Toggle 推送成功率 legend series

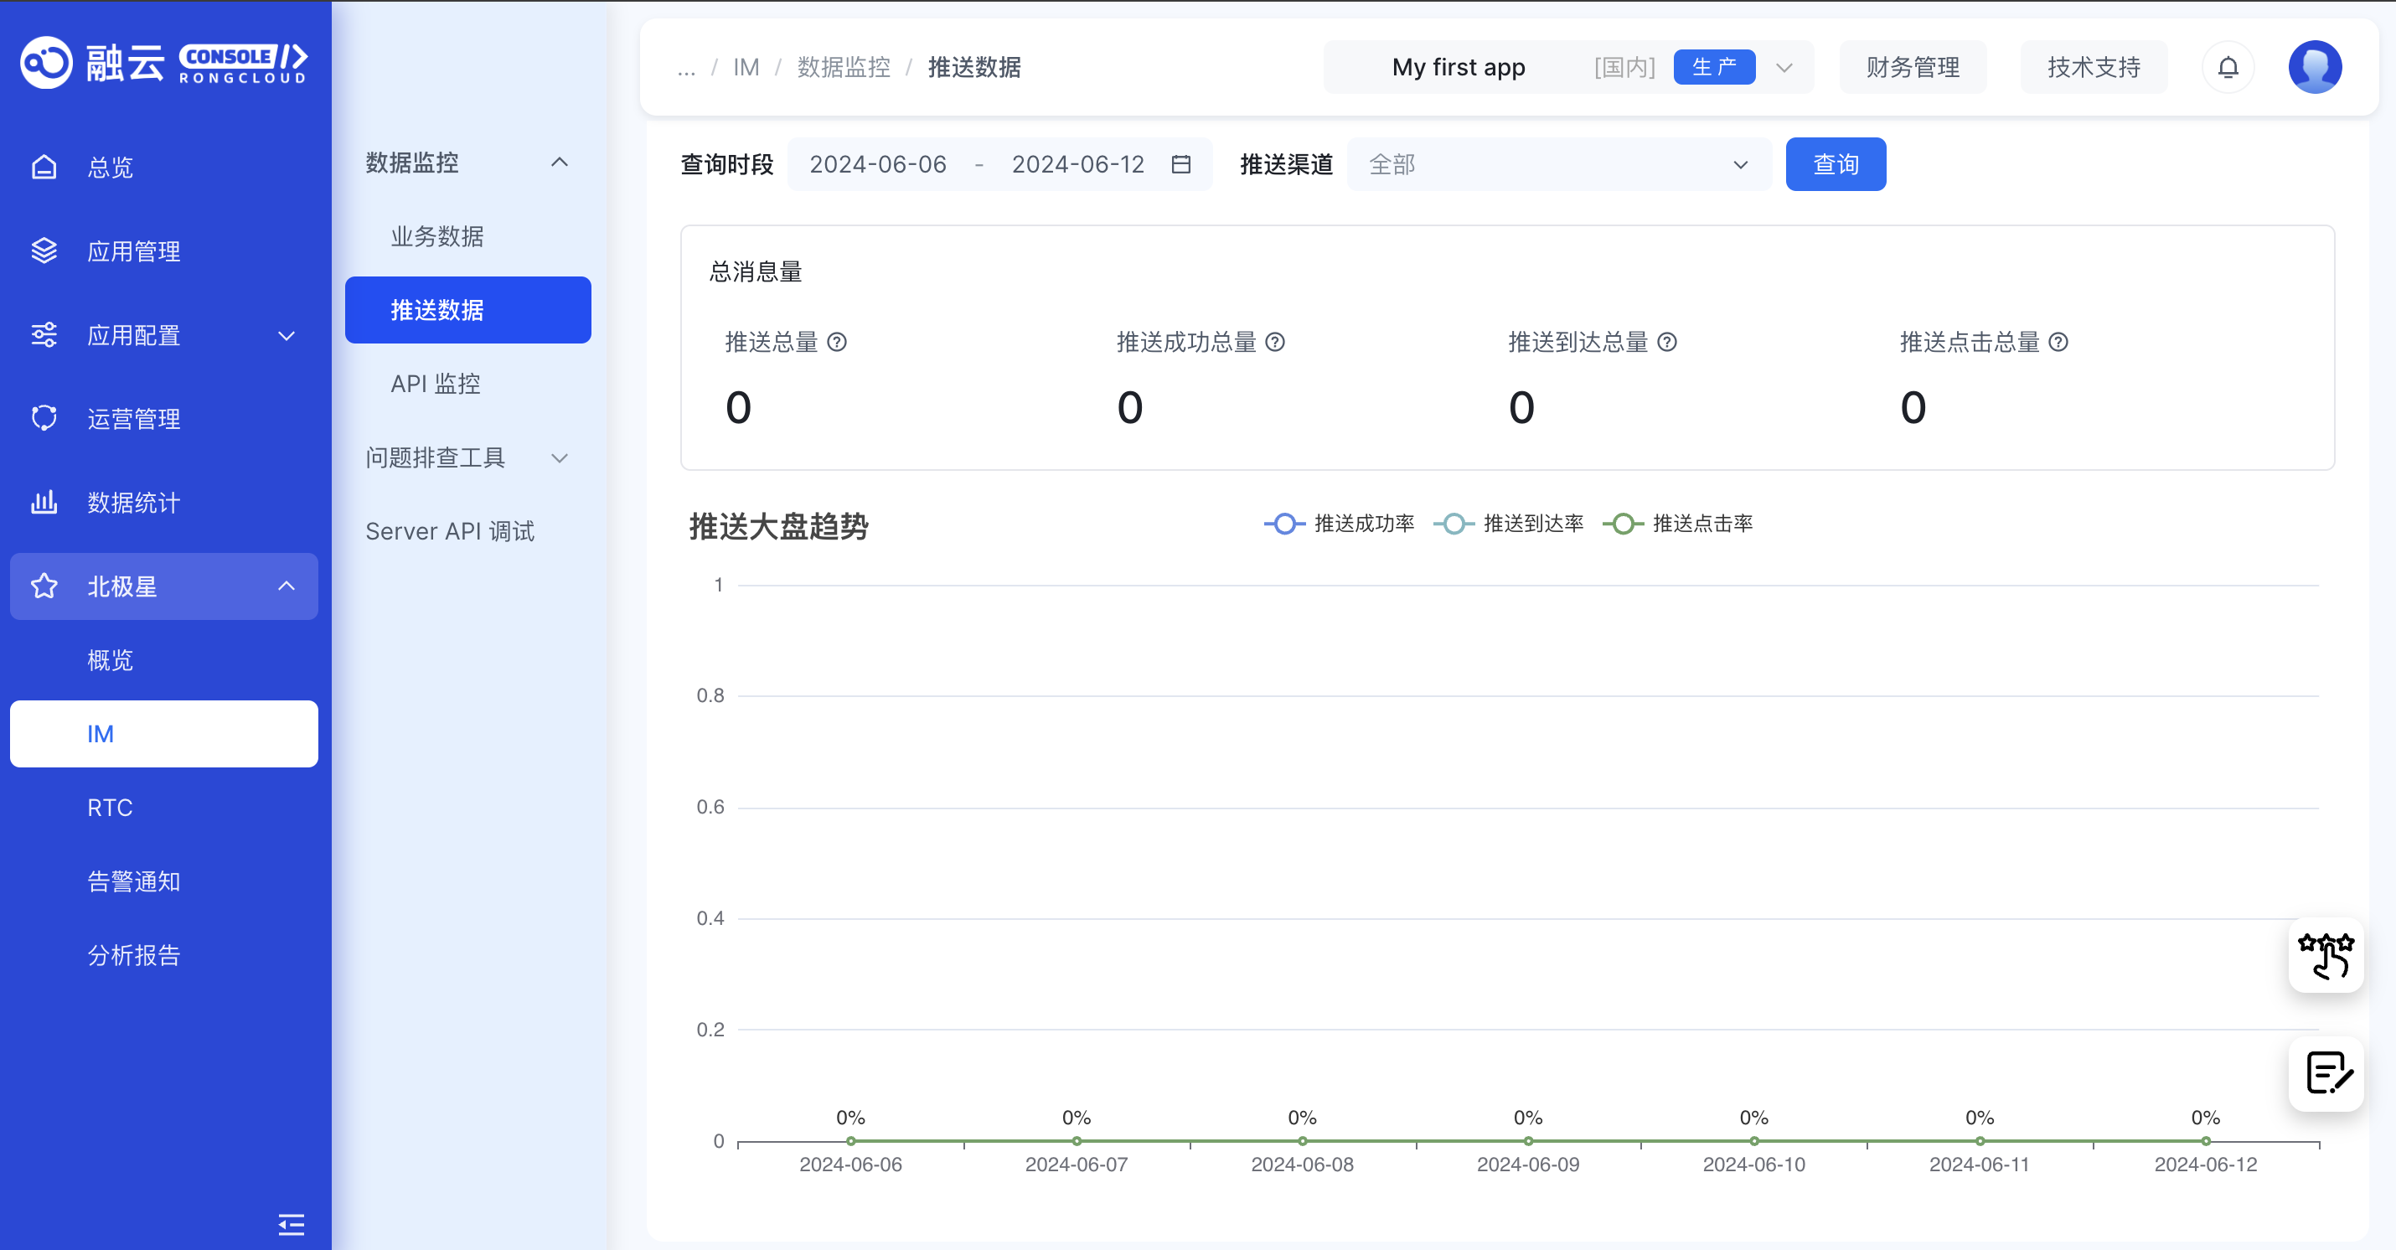pyautogui.click(x=1340, y=524)
